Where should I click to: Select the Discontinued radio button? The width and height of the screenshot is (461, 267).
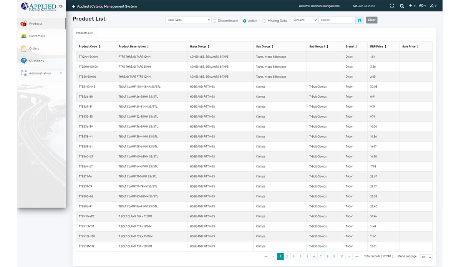point(215,21)
